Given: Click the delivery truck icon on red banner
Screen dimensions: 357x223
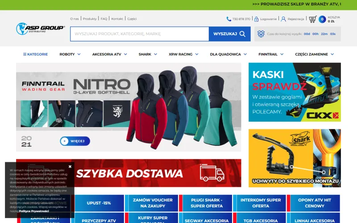Looking at the screenshot, I should [212, 173].
